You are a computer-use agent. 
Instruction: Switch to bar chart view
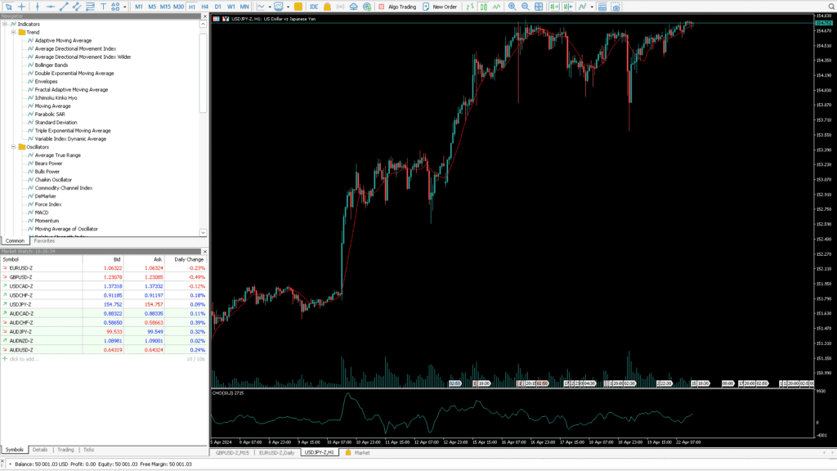(x=470, y=7)
